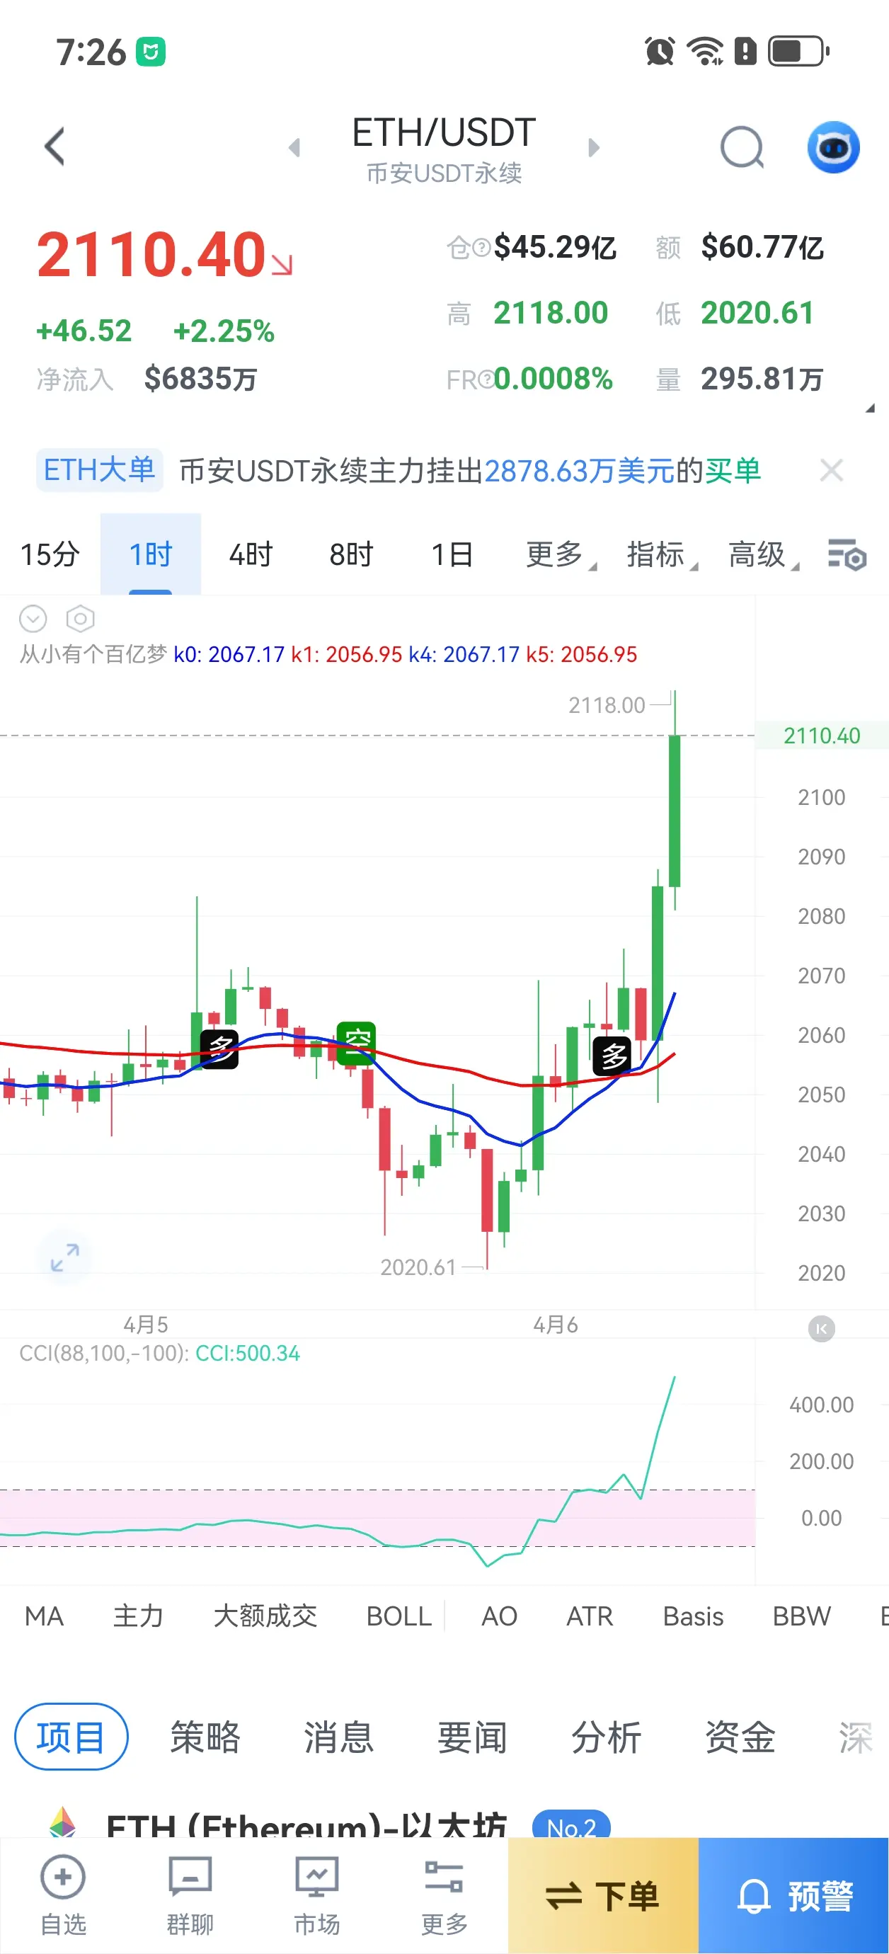Enable the AO indicator

[499, 1616]
